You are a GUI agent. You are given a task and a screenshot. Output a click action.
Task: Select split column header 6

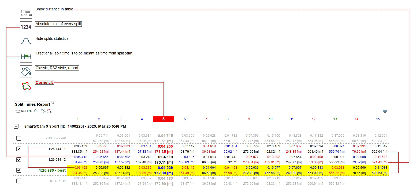coord(185,119)
